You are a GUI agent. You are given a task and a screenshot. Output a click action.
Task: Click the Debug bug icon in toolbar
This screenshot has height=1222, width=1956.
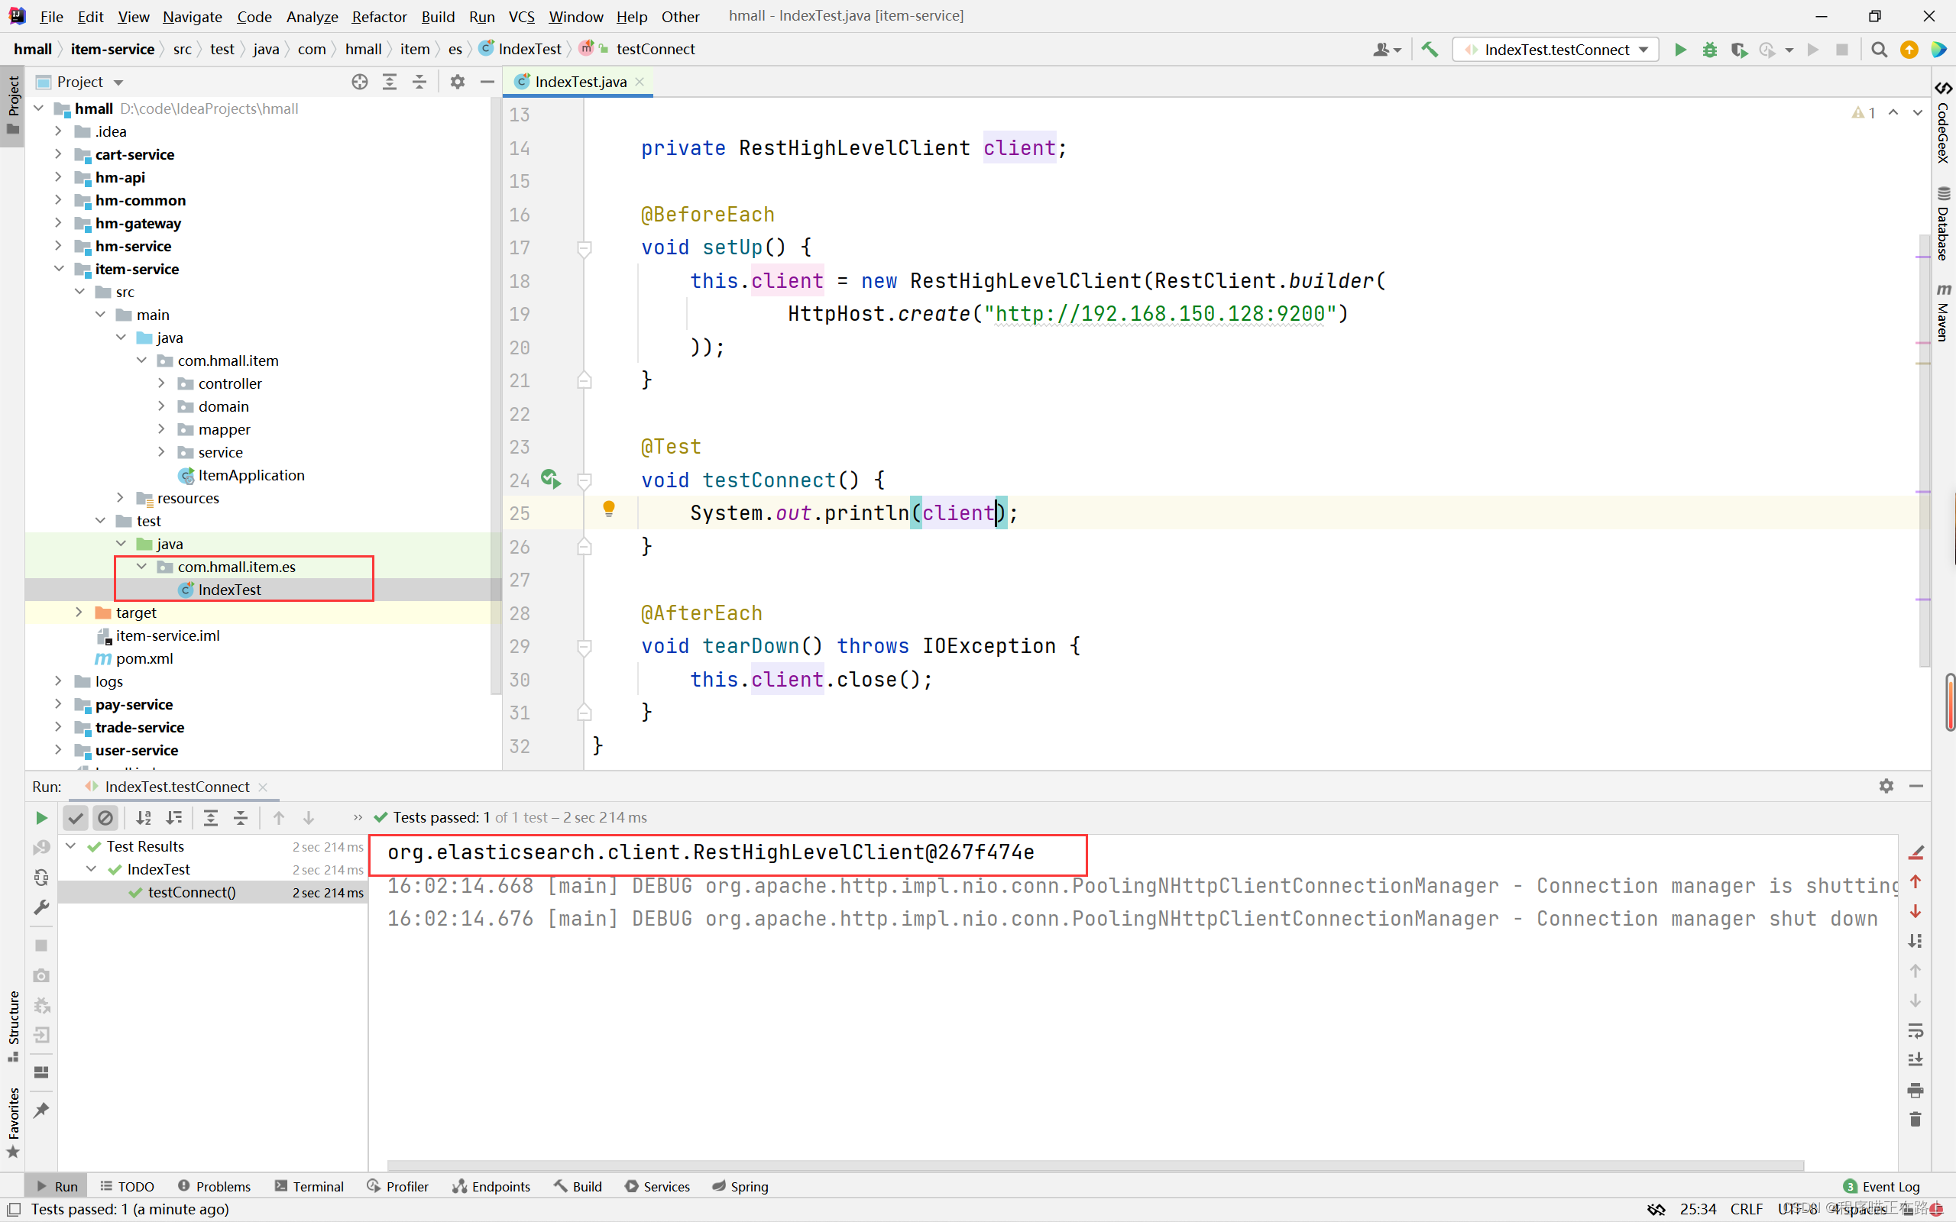(x=1709, y=50)
